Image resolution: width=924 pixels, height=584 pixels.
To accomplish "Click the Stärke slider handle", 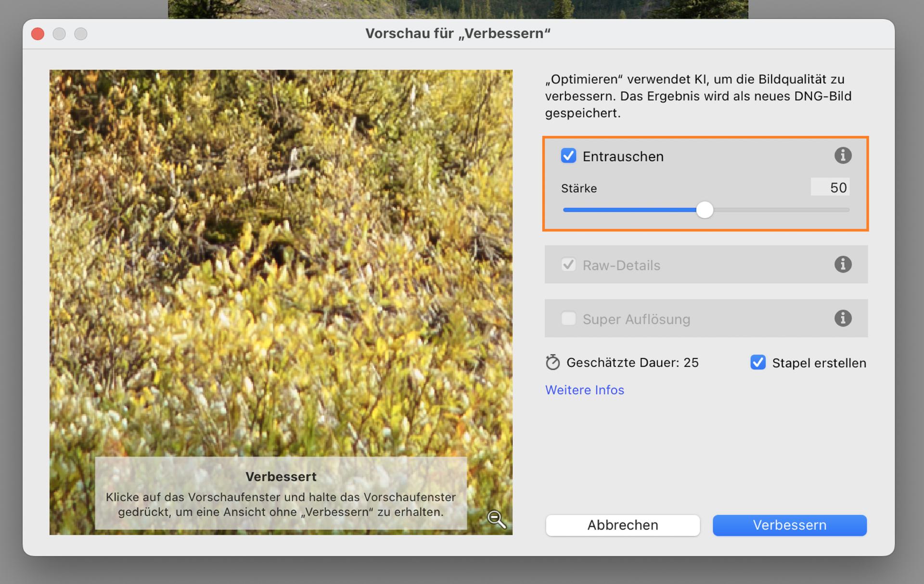I will click(x=705, y=210).
